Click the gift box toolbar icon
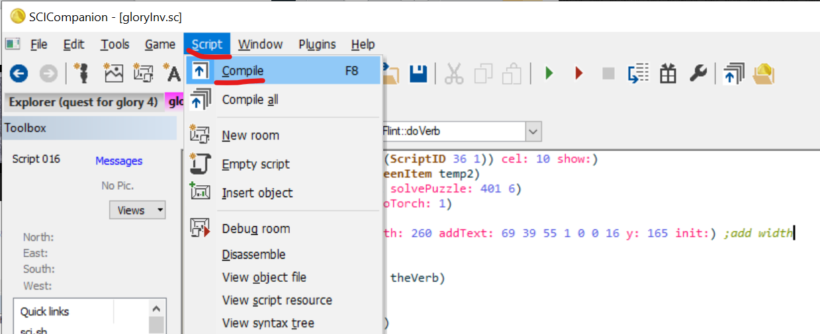This screenshot has height=334, width=820. 668,73
